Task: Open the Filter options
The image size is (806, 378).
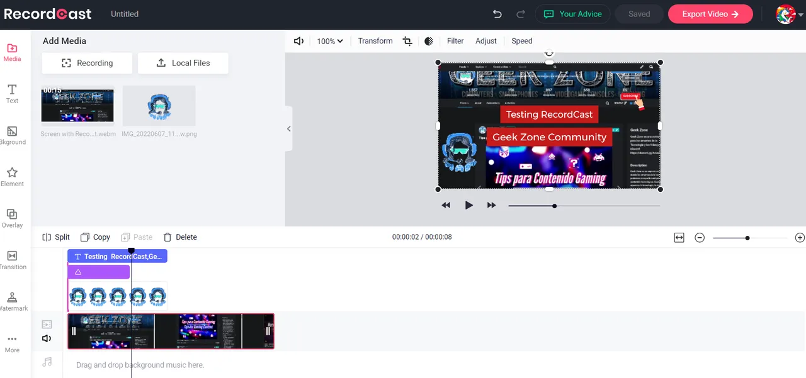Action: [x=455, y=41]
